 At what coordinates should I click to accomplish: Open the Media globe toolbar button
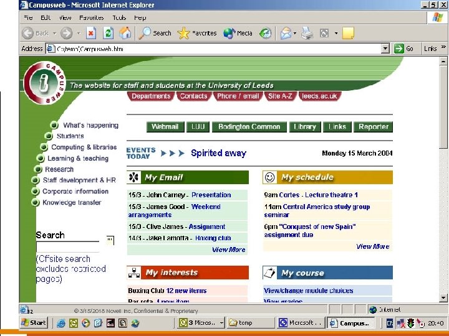coord(238,33)
